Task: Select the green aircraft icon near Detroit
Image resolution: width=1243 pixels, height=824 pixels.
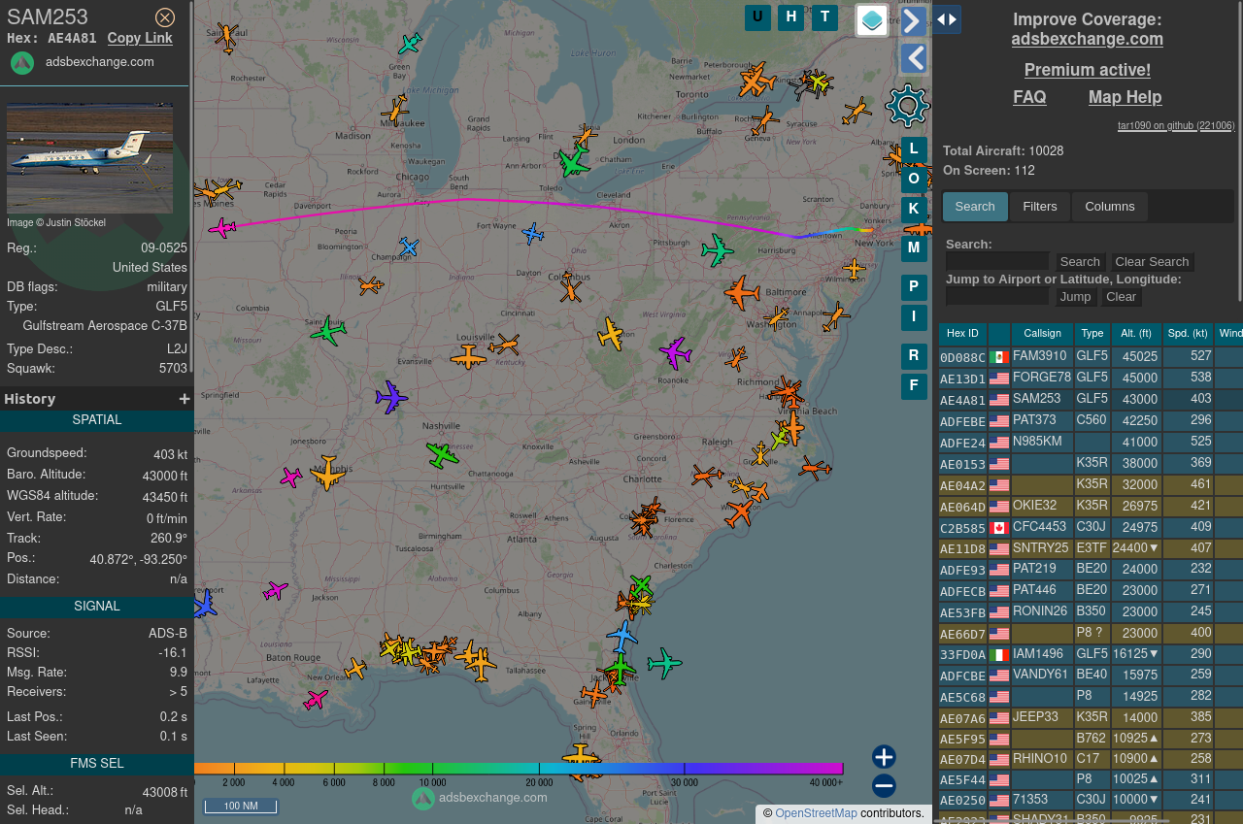Action: 574,161
